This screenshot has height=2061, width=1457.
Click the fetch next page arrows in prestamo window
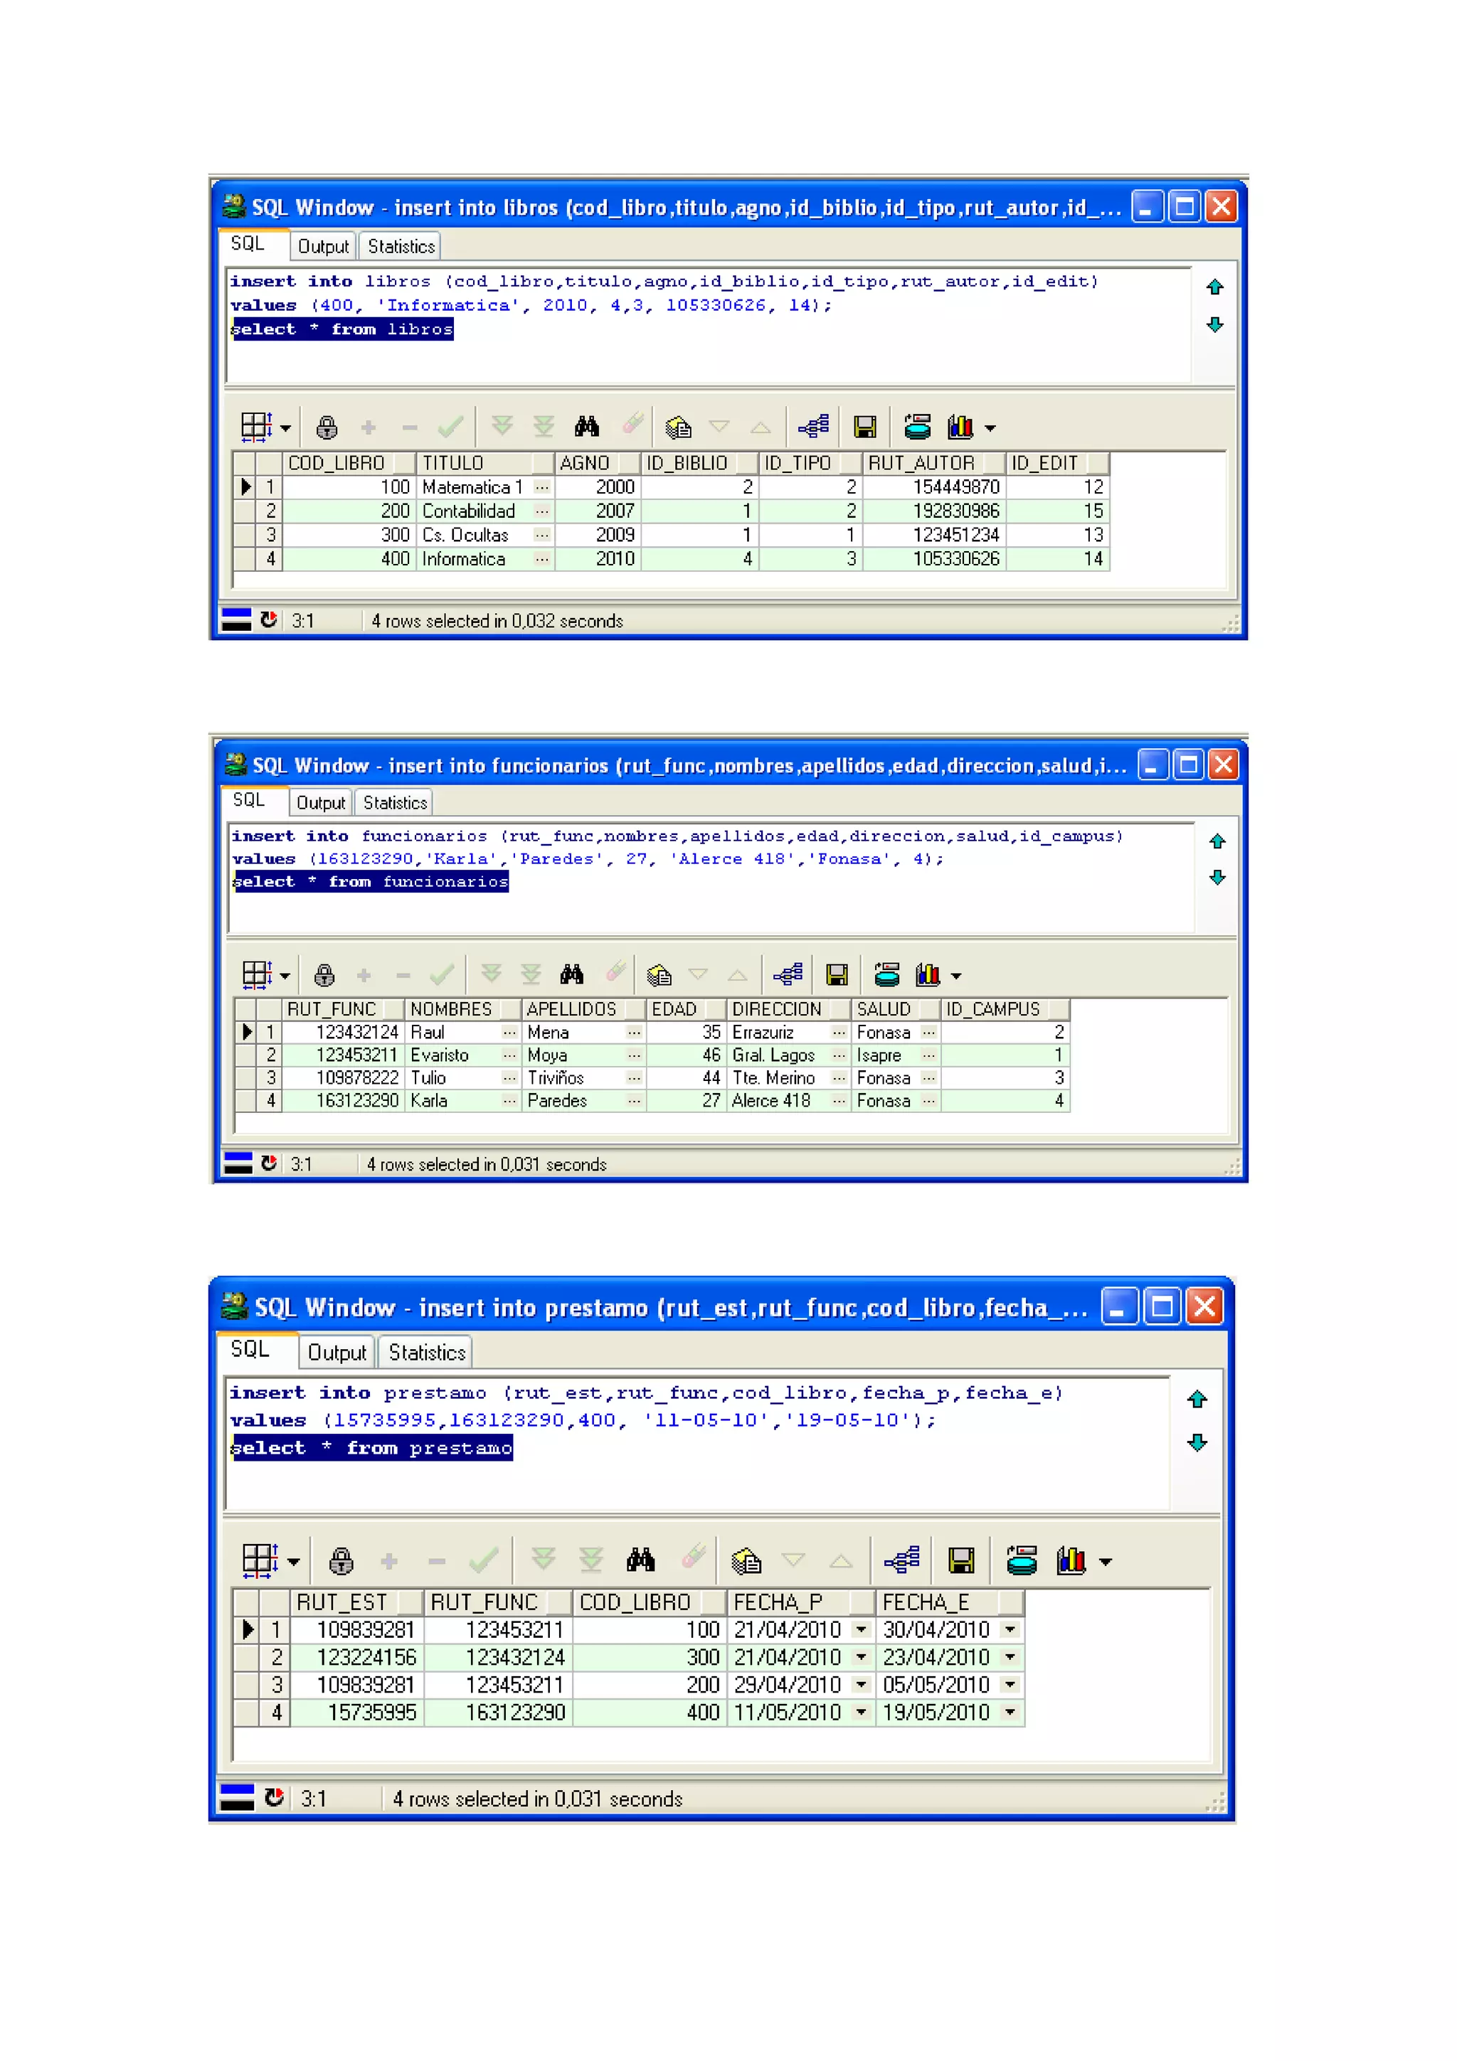tap(543, 1560)
